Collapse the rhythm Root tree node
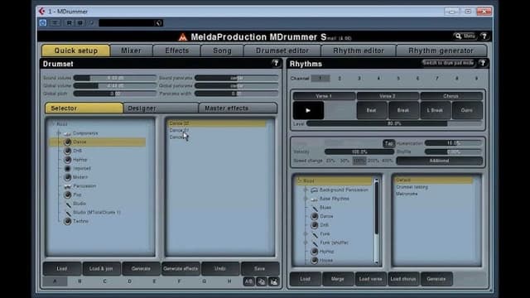This screenshot has width=530, height=298. [x=299, y=181]
